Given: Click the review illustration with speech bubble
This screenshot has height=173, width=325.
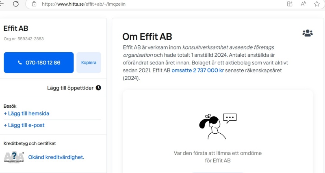Looking at the screenshot, I should pyautogui.click(x=218, y=126).
